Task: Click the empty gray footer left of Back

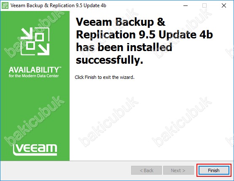Action: (x=66, y=170)
